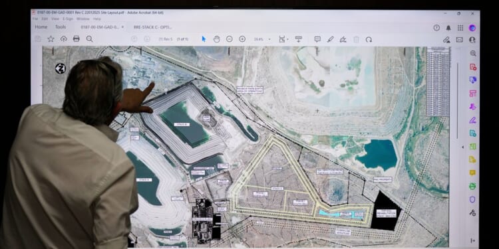Open the Edit menu
The width and height of the screenshot is (499, 249).
pos(45,19)
